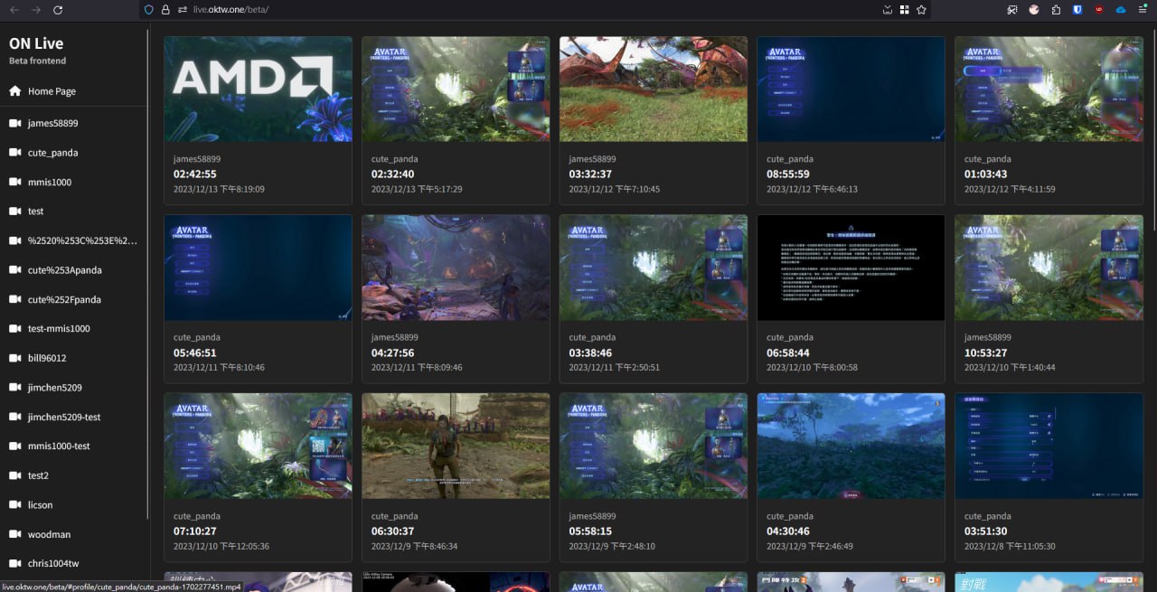Screen dimensions: 1157x592
Task: Open the cute_panda video thumbnail 08:55:59
Action: (x=851, y=89)
